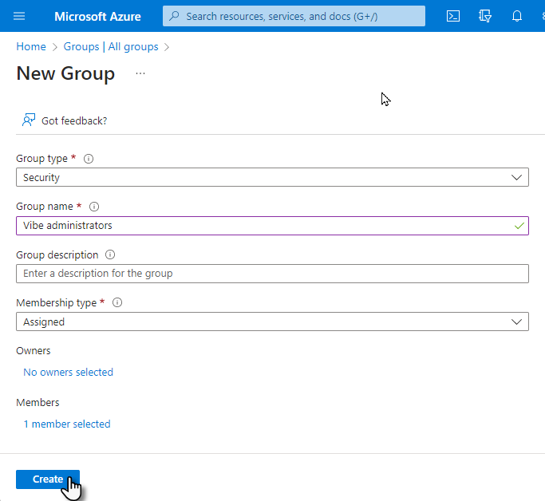Image resolution: width=545 pixels, height=501 pixels.
Task: Click the Members section label
Action: [38, 403]
